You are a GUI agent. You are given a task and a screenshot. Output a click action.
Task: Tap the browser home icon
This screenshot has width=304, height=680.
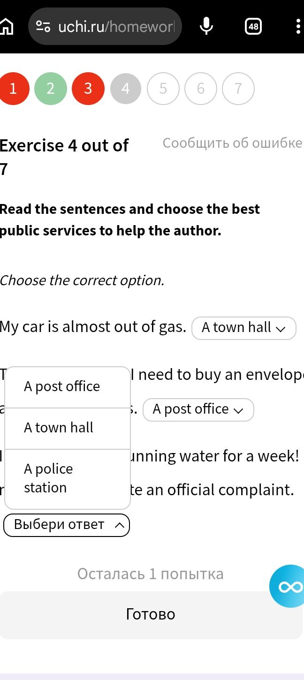(x=6, y=26)
